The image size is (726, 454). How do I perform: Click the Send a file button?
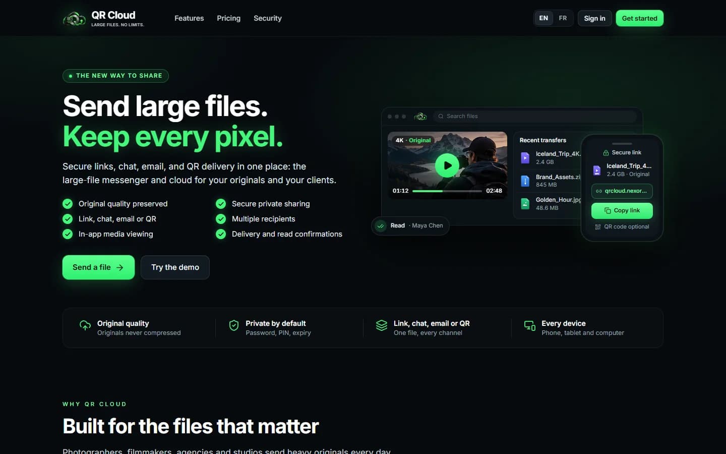[98, 267]
